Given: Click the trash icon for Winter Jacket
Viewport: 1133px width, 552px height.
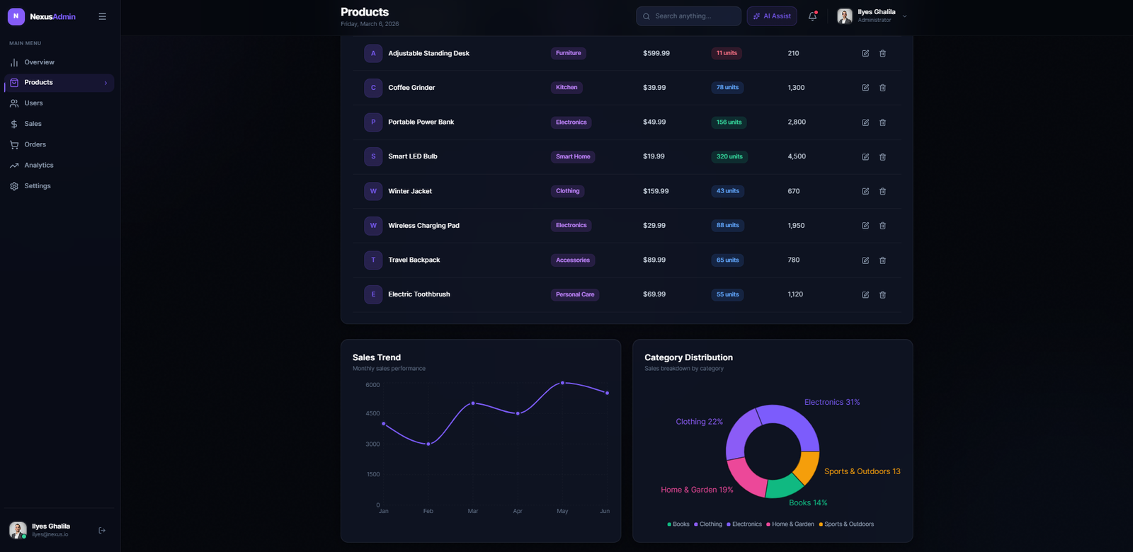Looking at the screenshot, I should (882, 191).
